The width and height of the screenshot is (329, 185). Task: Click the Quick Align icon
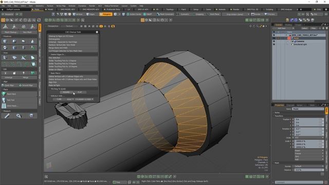pyautogui.click(x=3, y=85)
